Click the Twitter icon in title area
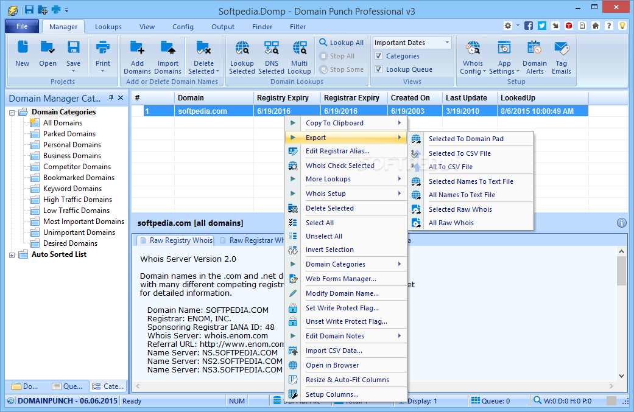 pyautogui.click(x=542, y=26)
